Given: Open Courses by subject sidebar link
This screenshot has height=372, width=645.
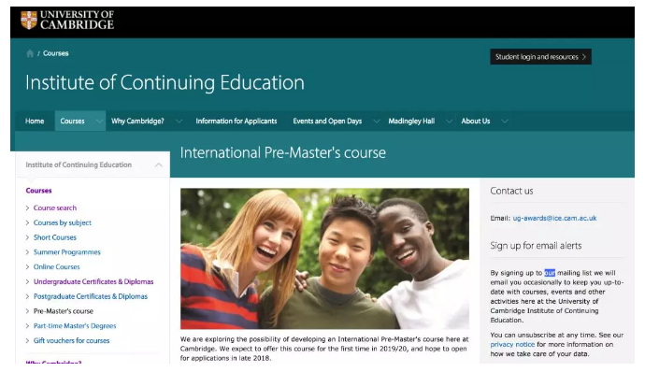Looking at the screenshot, I should pos(63,222).
